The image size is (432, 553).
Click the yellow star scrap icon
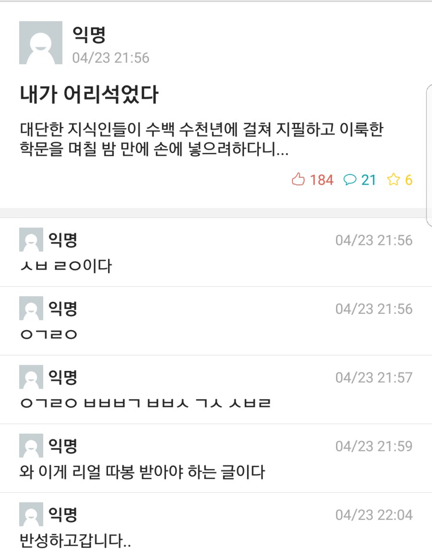click(394, 180)
